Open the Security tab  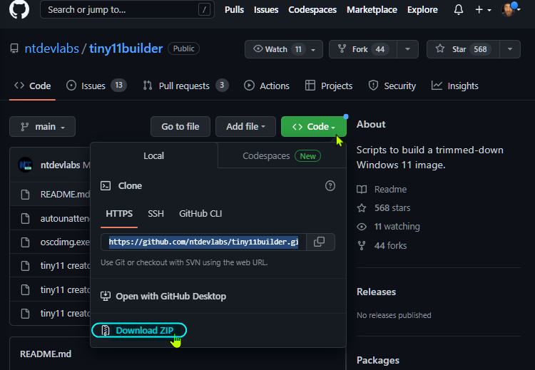pos(392,86)
